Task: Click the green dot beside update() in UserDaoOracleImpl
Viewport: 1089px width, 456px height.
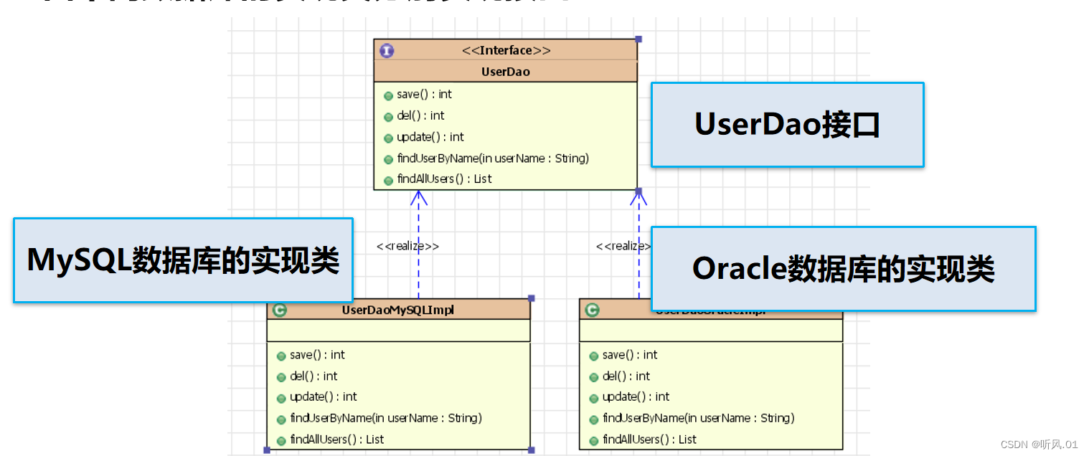Action: click(594, 397)
